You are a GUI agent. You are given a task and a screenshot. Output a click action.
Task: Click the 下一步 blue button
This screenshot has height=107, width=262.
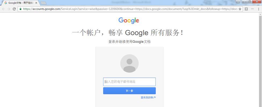129,91
